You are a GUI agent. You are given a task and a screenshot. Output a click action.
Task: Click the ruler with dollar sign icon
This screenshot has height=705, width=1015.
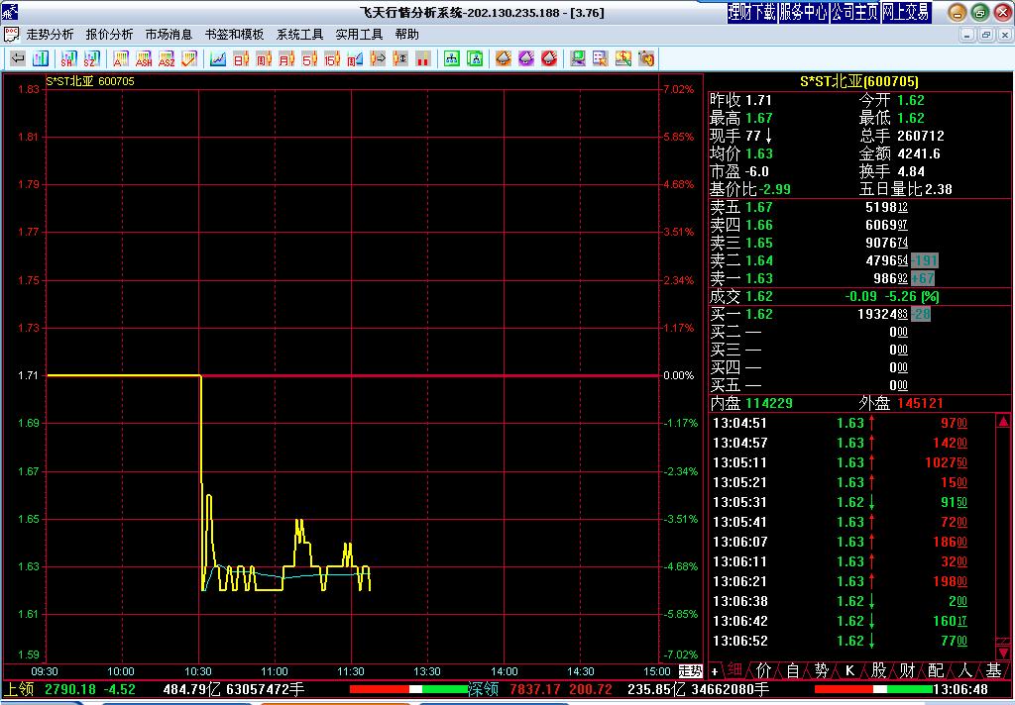(623, 58)
